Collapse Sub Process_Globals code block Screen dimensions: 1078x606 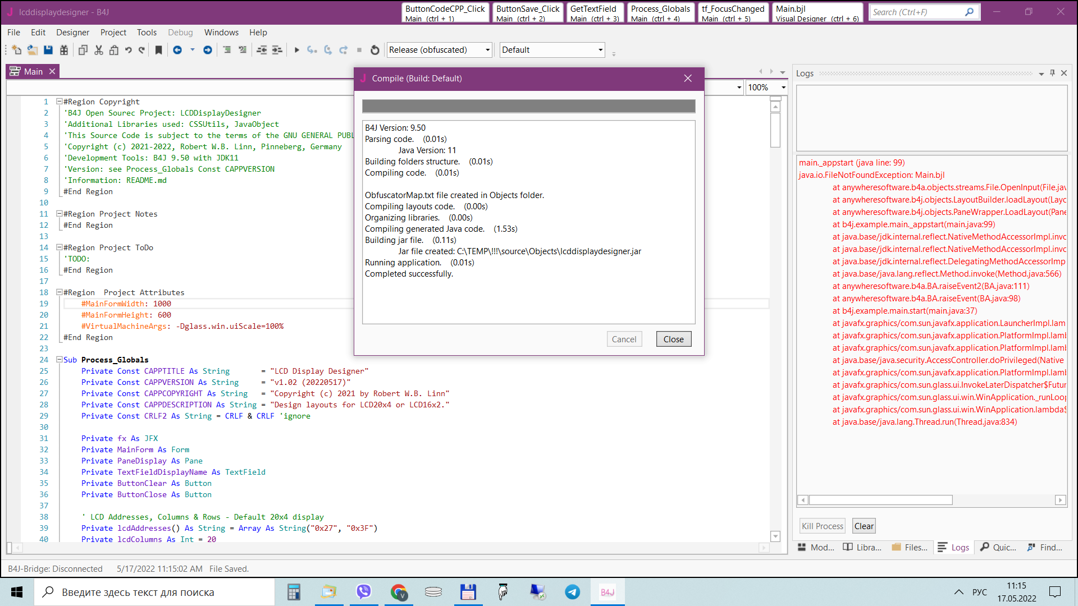[x=59, y=360]
